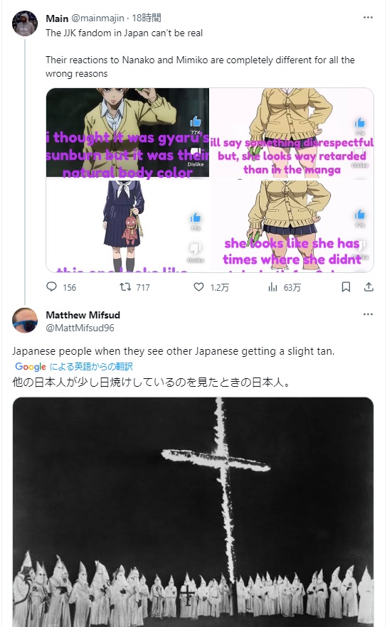The height and width of the screenshot is (627, 392).
Task: Open the share icon on Main's tweet
Action: (369, 286)
